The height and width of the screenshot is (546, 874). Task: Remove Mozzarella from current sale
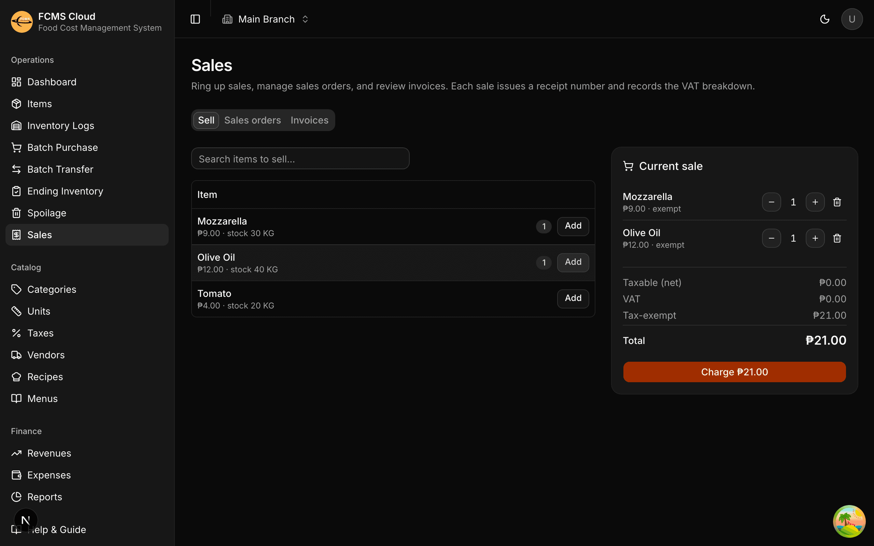tap(837, 202)
